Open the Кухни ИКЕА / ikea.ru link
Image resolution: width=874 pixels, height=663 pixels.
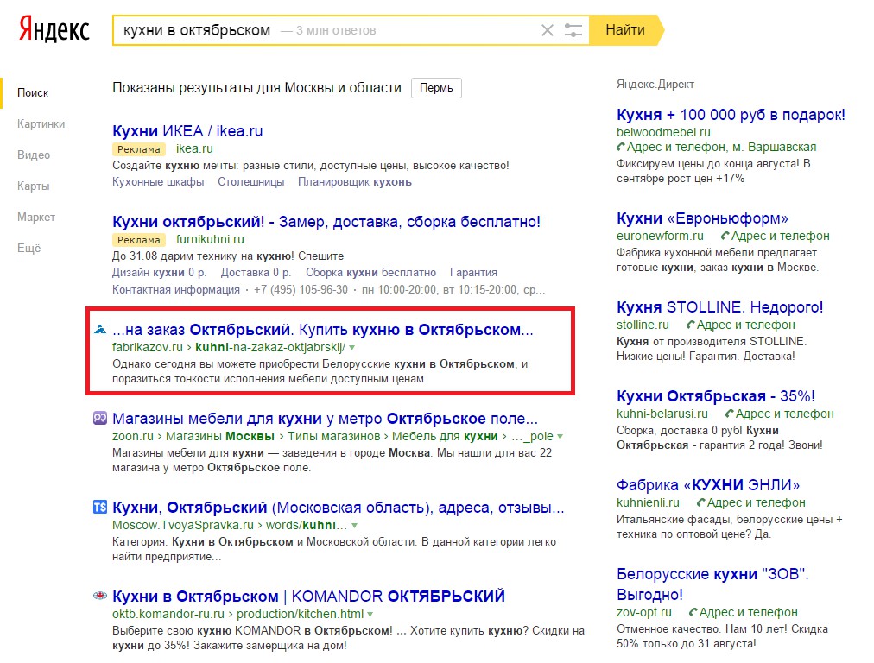187,131
